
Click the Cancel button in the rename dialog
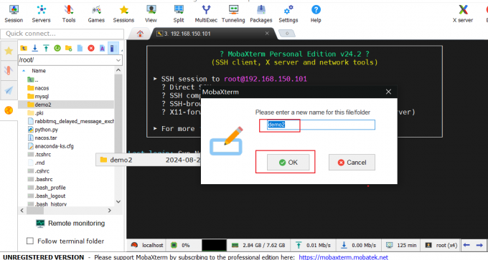pyautogui.click(x=352, y=163)
